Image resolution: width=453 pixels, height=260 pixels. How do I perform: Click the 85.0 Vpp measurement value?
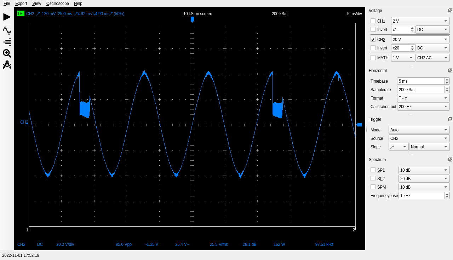(x=124, y=244)
